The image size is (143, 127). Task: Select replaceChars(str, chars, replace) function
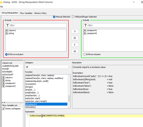[40, 75]
